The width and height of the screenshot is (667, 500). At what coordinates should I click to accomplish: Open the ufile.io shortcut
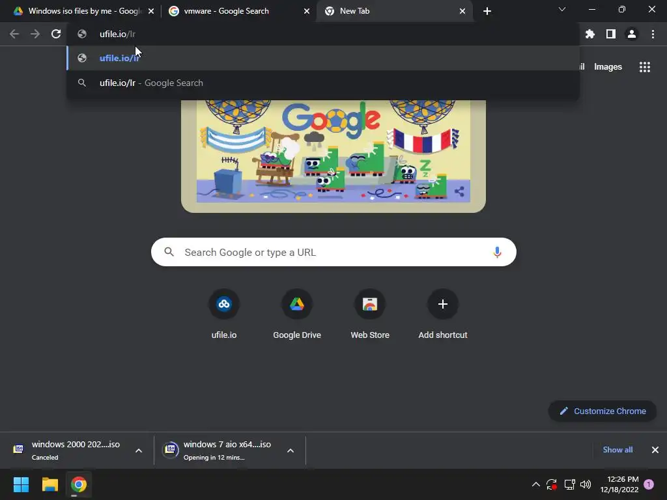click(x=224, y=314)
